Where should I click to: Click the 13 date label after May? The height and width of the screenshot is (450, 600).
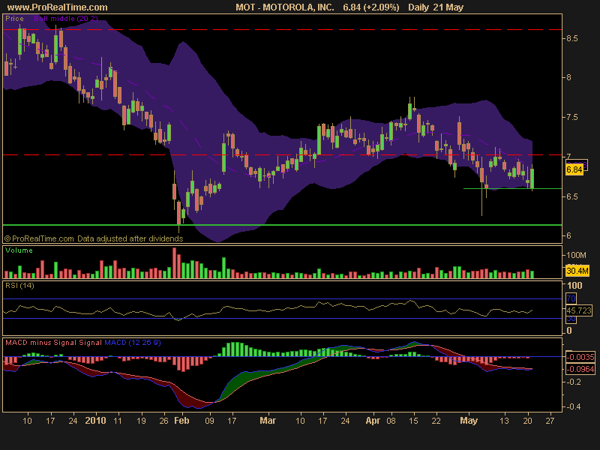504,421
